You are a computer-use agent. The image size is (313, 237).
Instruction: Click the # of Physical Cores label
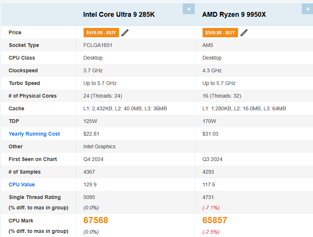tap(32, 96)
